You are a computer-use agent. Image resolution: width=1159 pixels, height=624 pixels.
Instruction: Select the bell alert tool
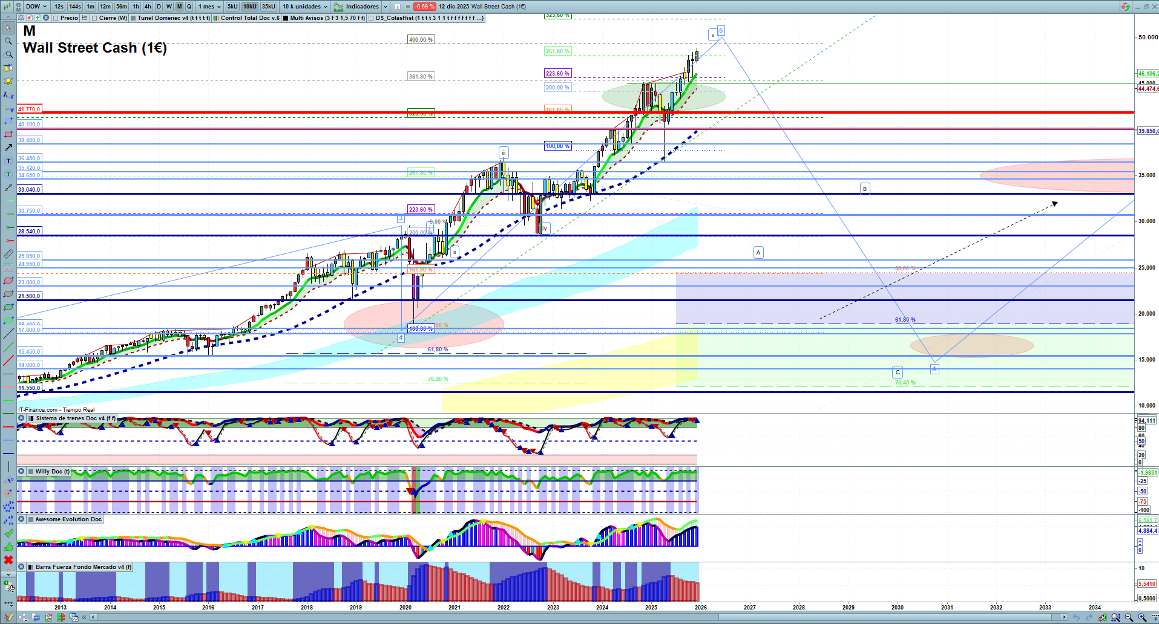tap(8, 81)
